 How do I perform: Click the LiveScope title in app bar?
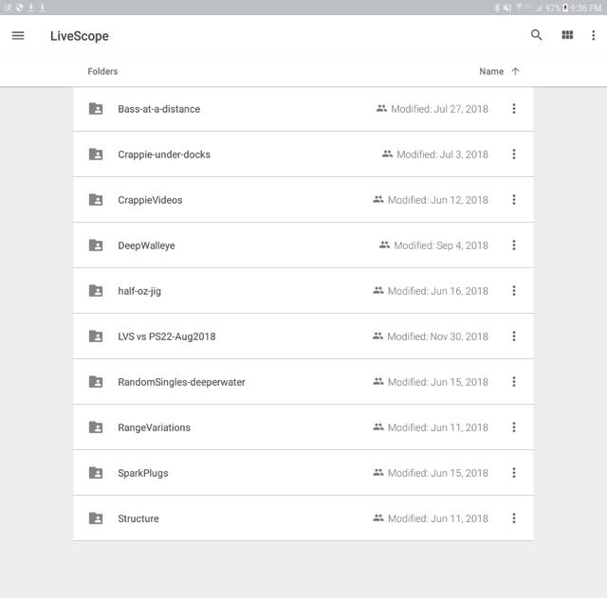coord(80,36)
